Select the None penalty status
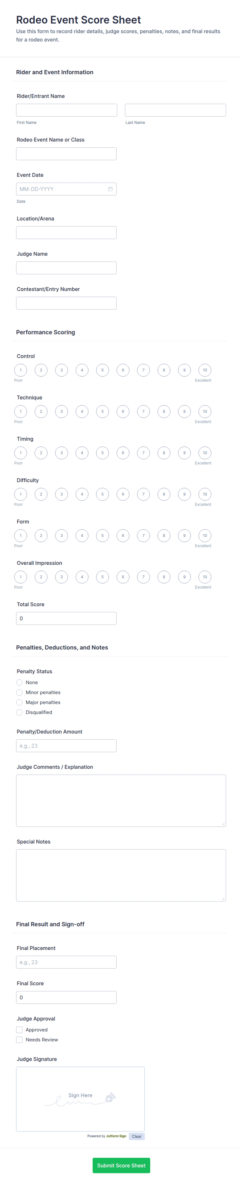This screenshot has width=240, height=1186. [x=19, y=682]
